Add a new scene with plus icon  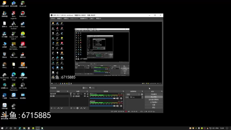tap(51, 108)
